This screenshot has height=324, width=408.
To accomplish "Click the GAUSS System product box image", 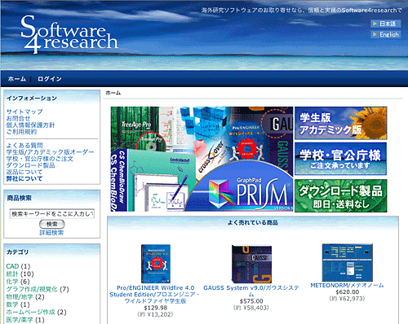I will pos(251,264).
